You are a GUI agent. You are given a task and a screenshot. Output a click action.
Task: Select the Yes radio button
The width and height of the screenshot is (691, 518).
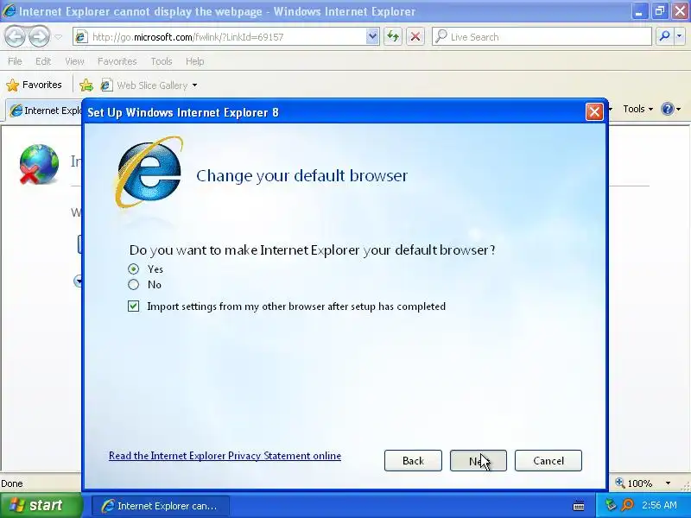point(133,268)
